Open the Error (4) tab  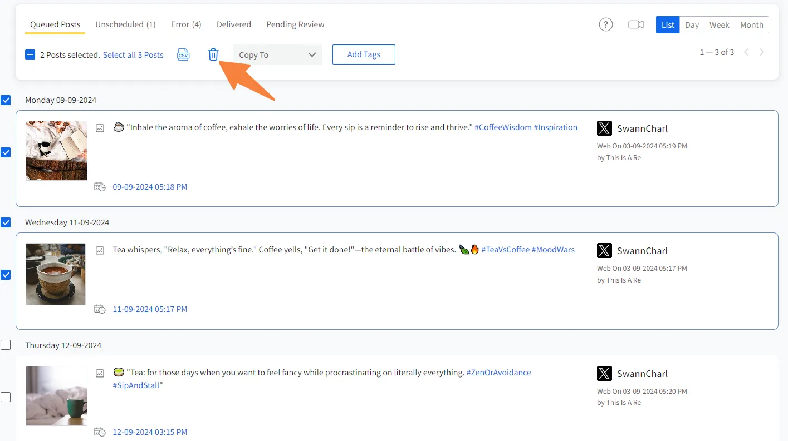[186, 24]
